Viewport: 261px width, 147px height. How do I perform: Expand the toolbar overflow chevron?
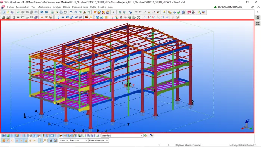(x=258, y=12)
